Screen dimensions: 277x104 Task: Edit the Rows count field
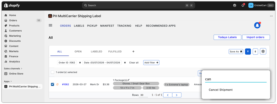tap(143, 95)
